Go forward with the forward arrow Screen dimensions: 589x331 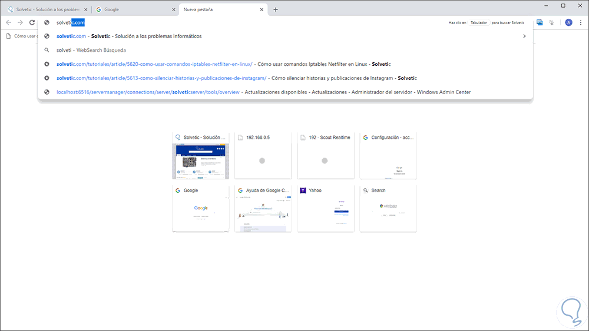pos(20,22)
